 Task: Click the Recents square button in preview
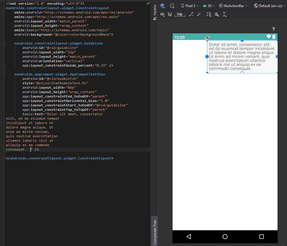pos(262,237)
